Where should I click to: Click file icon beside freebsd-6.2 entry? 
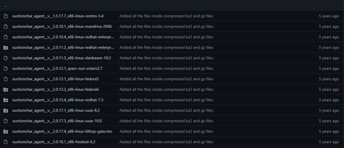[x=6, y=142]
